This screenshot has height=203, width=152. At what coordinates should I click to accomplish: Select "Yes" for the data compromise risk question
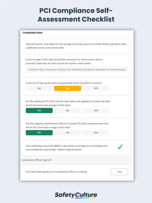point(39,88)
